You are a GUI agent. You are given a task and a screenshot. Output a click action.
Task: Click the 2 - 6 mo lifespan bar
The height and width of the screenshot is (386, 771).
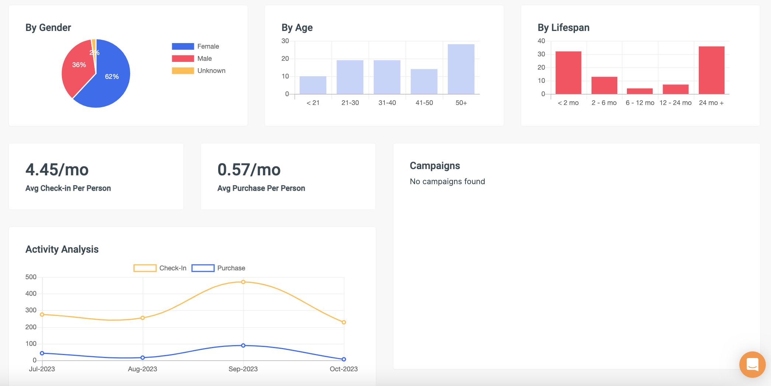[604, 85]
